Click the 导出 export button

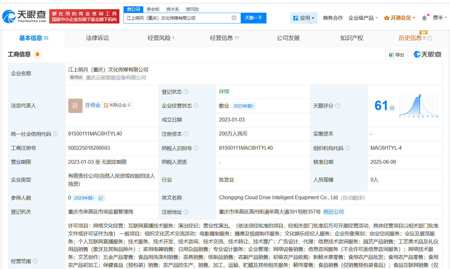[x=396, y=55]
